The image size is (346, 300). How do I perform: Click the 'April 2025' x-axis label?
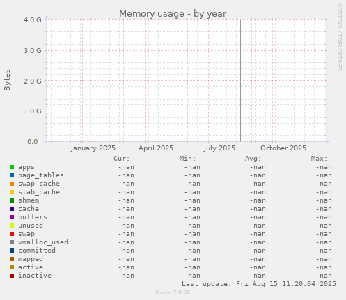pyautogui.click(x=156, y=148)
